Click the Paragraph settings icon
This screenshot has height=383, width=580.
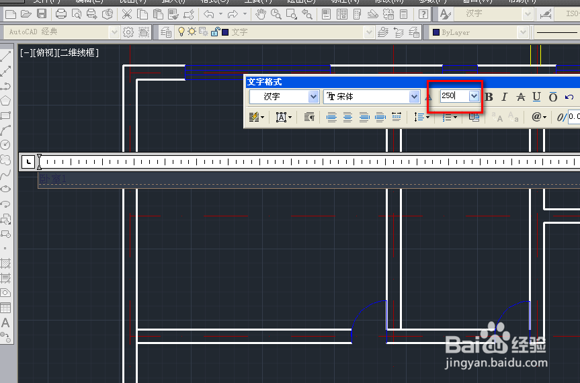pyautogui.click(x=309, y=118)
